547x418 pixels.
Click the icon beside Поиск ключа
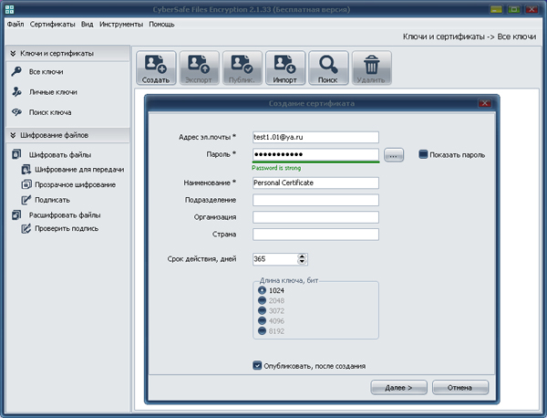click(x=16, y=112)
